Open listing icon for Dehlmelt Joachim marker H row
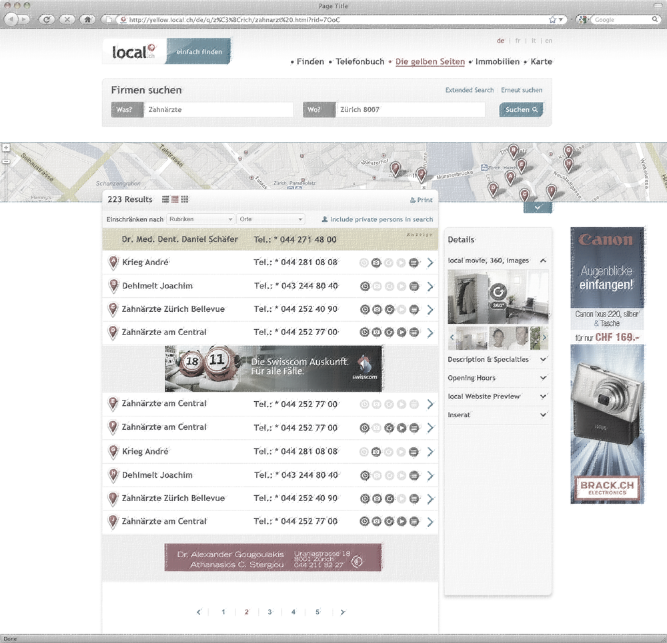The width and height of the screenshot is (667, 643). (414, 475)
